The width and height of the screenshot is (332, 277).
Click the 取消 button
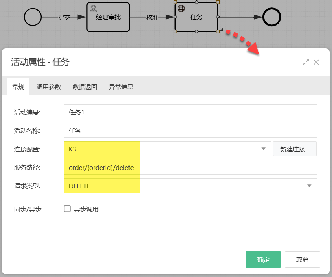(302, 260)
